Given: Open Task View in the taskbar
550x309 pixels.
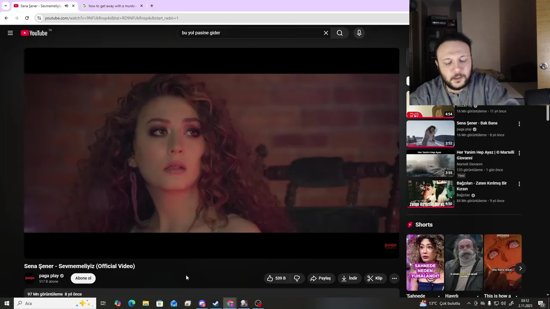Looking at the screenshot, I should (x=103, y=303).
